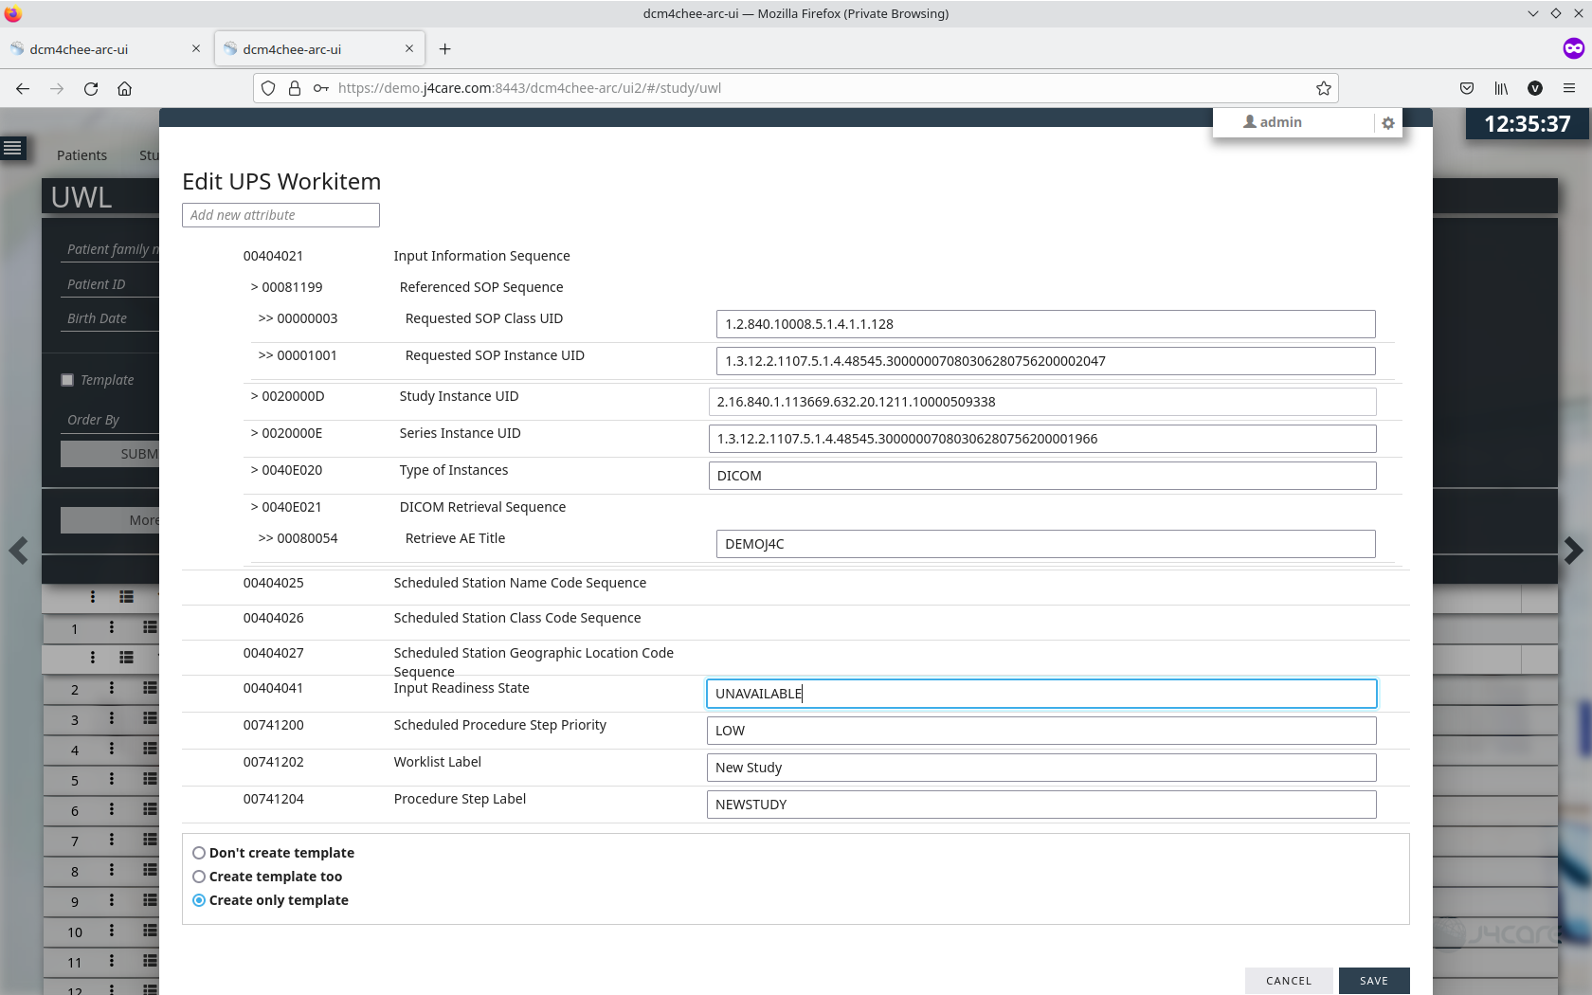Screen dimensions: 1592x995
Task: Click the attributes list icon on row 1
Action: (x=150, y=627)
